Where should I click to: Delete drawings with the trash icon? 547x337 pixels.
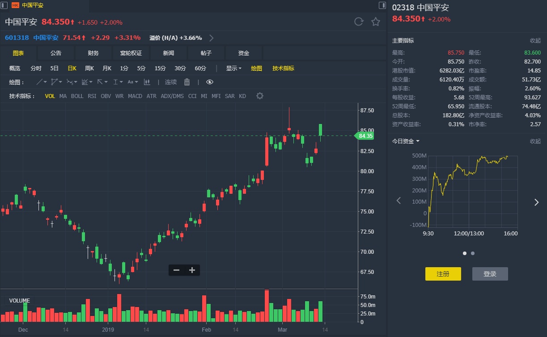[x=187, y=82]
